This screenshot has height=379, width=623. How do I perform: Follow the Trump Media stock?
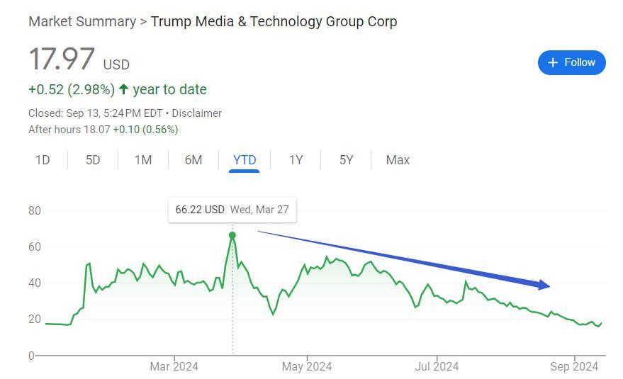coord(571,62)
